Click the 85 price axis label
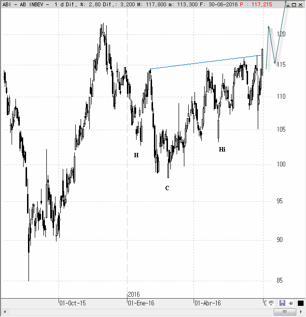Screen dimensions: 306x317 (x=279, y=280)
